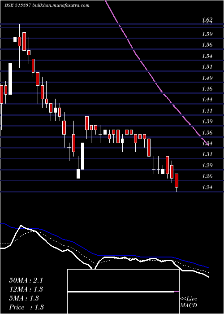The height and width of the screenshot is (314, 224).
Task: Click the 1.46 price axis label
Action: [x=207, y=88]
